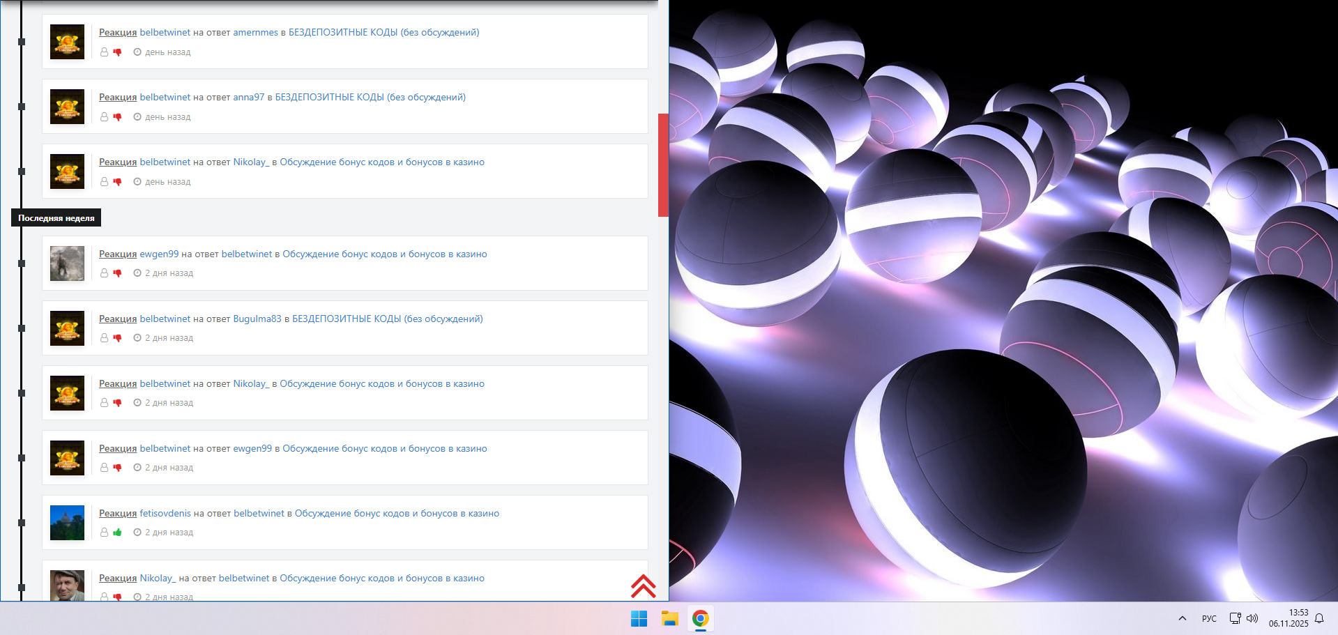The height and width of the screenshot is (635, 1338).
Task: Click the 'Последняя неделя' timeline label
Action: (56, 218)
